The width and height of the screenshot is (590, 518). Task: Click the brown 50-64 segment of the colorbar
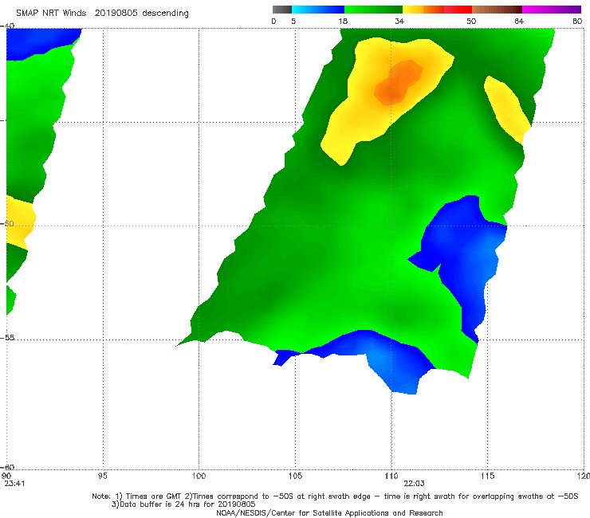[497, 10]
